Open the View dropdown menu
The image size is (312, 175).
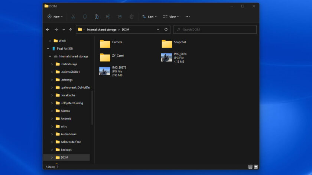click(171, 17)
